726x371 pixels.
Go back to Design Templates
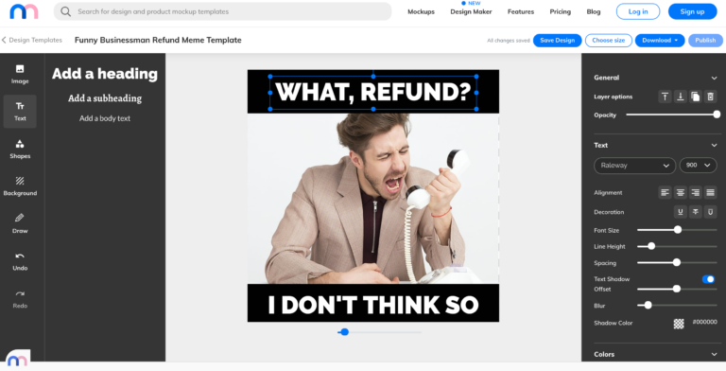tap(31, 41)
